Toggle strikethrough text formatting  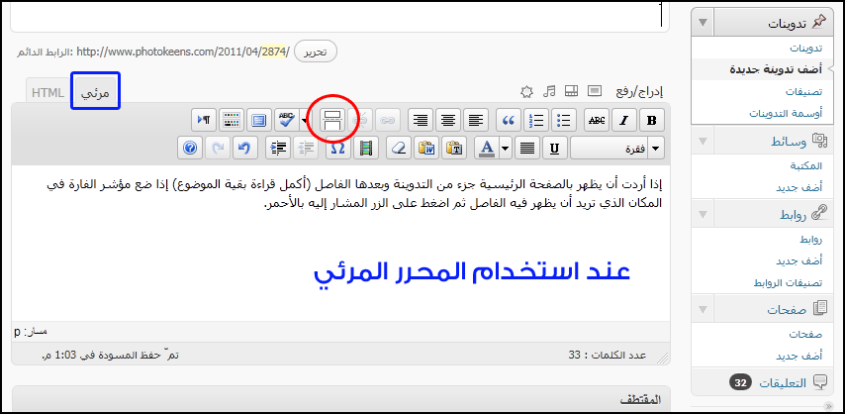[x=598, y=120]
